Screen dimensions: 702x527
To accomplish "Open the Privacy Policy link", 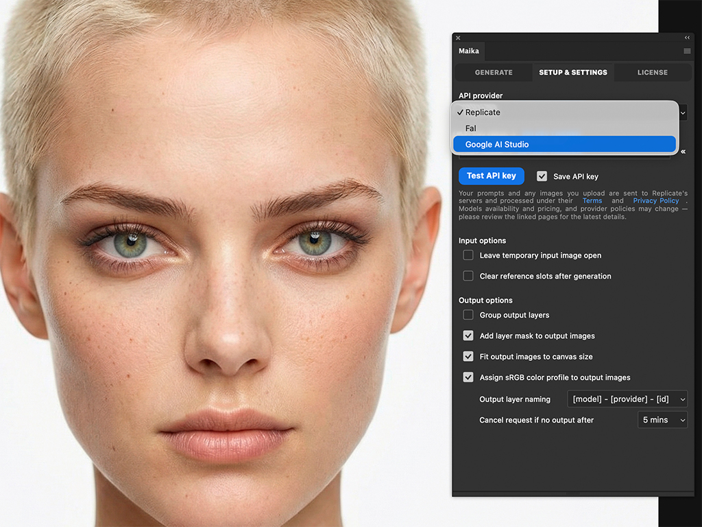I will pos(655,200).
